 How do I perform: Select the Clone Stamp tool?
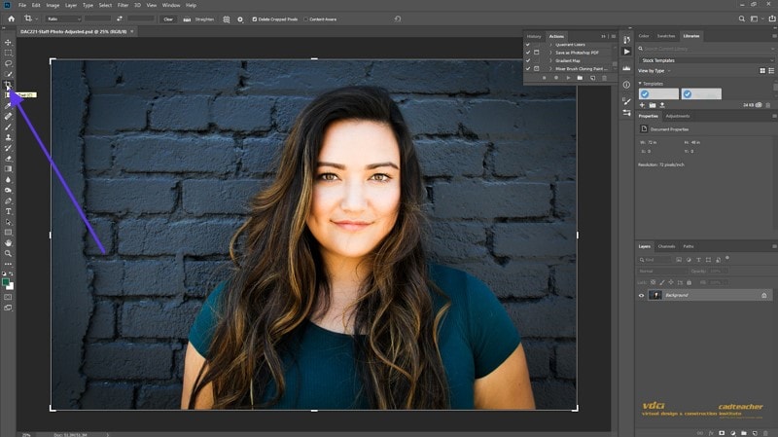pos(8,137)
